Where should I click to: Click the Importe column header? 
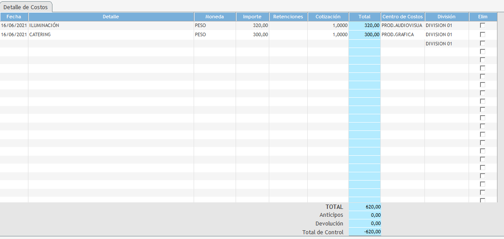tap(252, 17)
